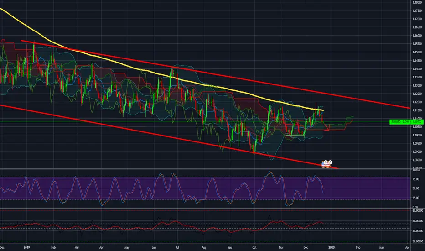Click the Apr label at the axis's right end
Image resolution: width=425 pixels, height=251 pixels.
coord(407,247)
